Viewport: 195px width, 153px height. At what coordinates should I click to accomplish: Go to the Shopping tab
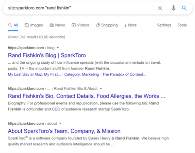point(106,25)
